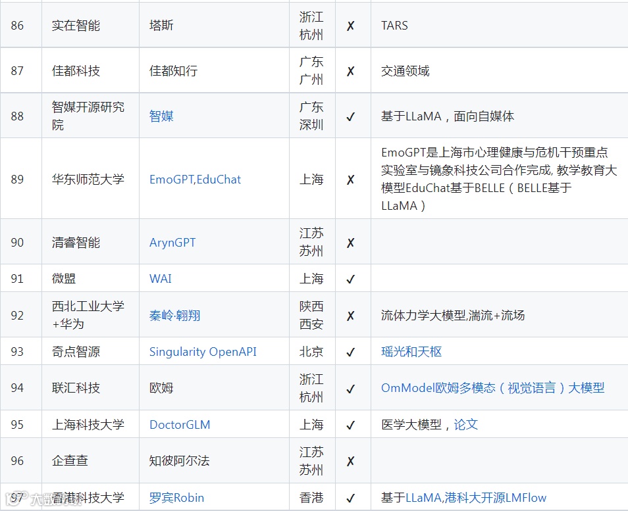Select the row number 95 cell
Viewport: 628px width, 511px height.
click(21, 424)
